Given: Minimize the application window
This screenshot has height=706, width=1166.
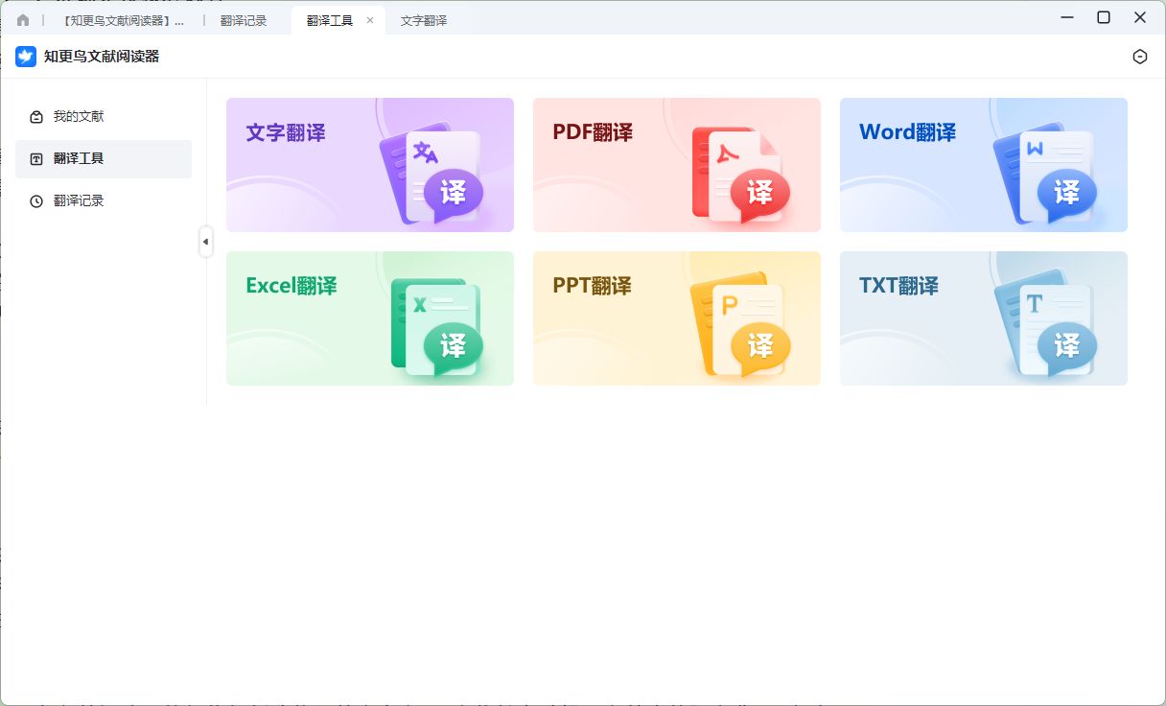Looking at the screenshot, I should tap(1067, 17).
